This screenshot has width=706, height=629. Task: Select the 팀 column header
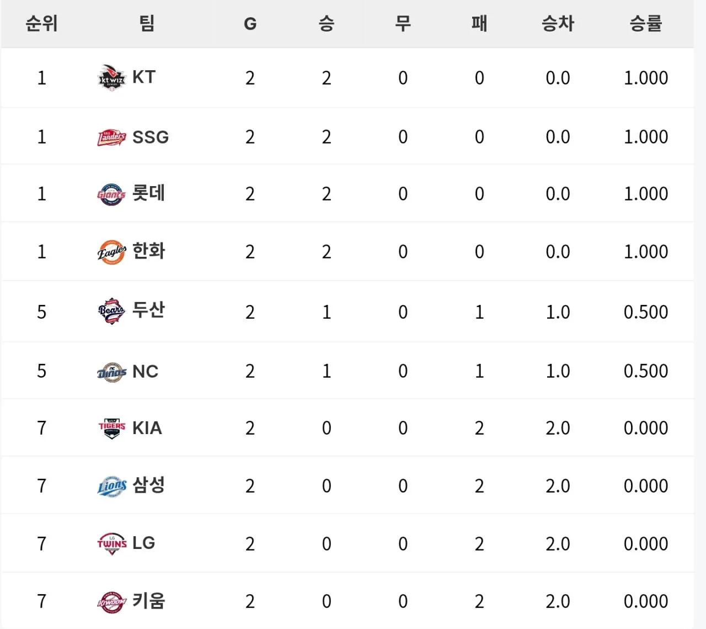pyautogui.click(x=147, y=24)
